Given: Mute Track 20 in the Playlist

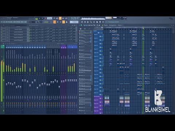Looking at the screenshot, I should [x=102, y=91].
